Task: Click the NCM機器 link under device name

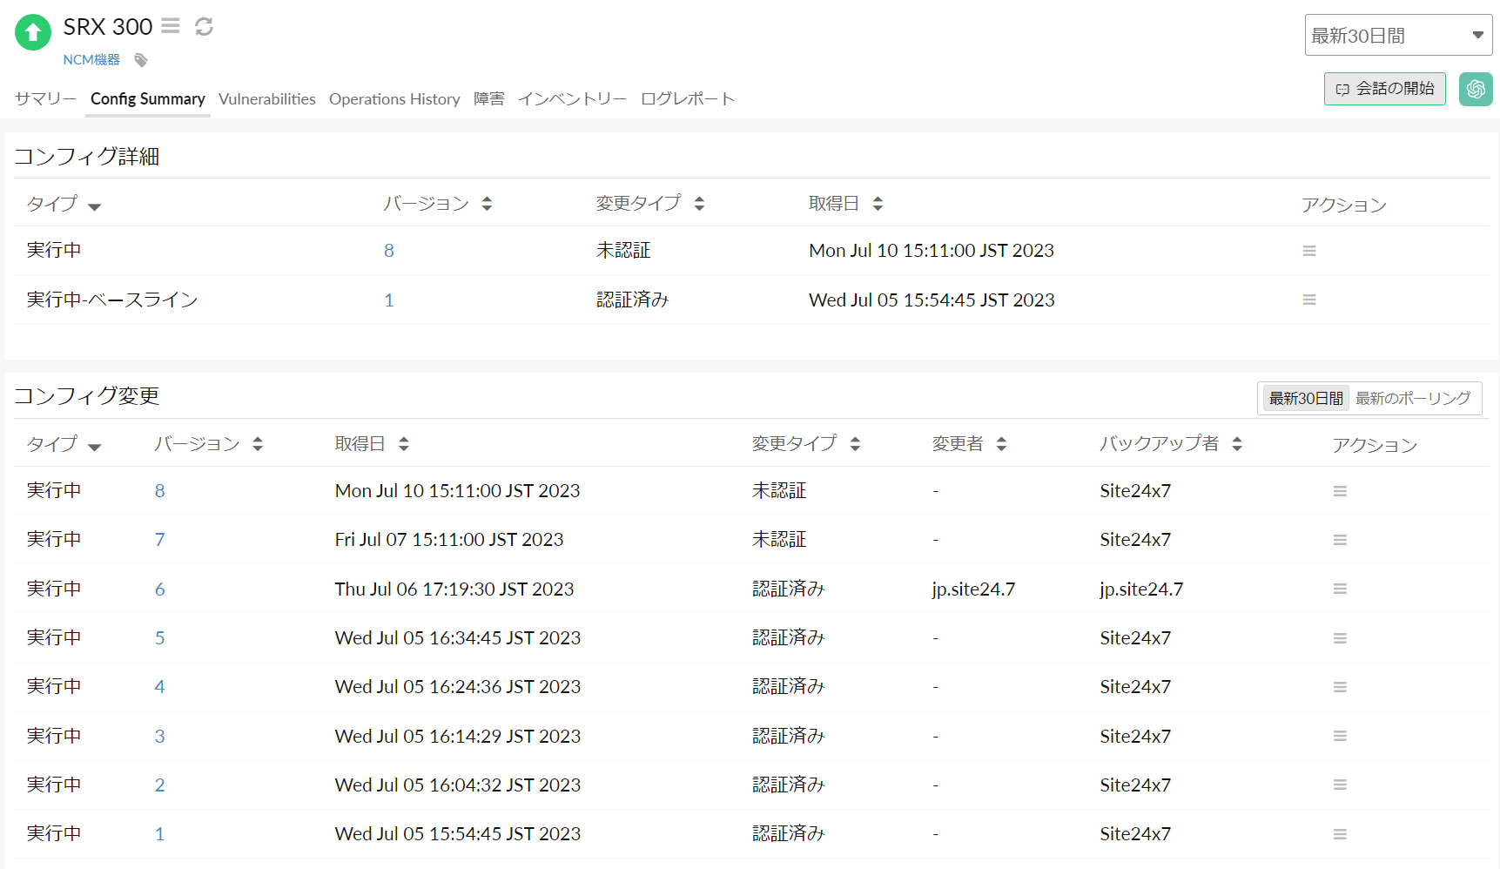Action: (91, 60)
